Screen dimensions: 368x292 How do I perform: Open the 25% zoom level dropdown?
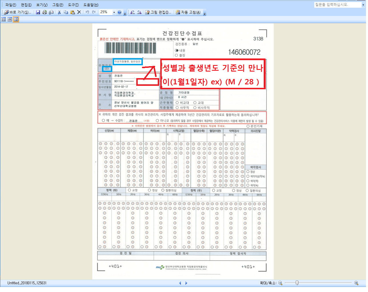tap(114, 12)
